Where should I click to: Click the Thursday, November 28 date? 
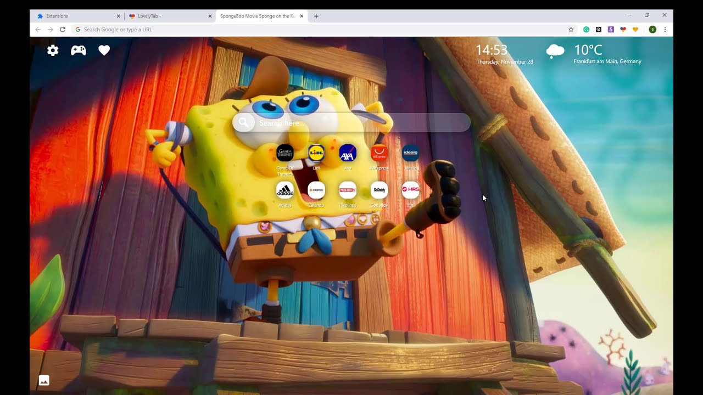505,62
